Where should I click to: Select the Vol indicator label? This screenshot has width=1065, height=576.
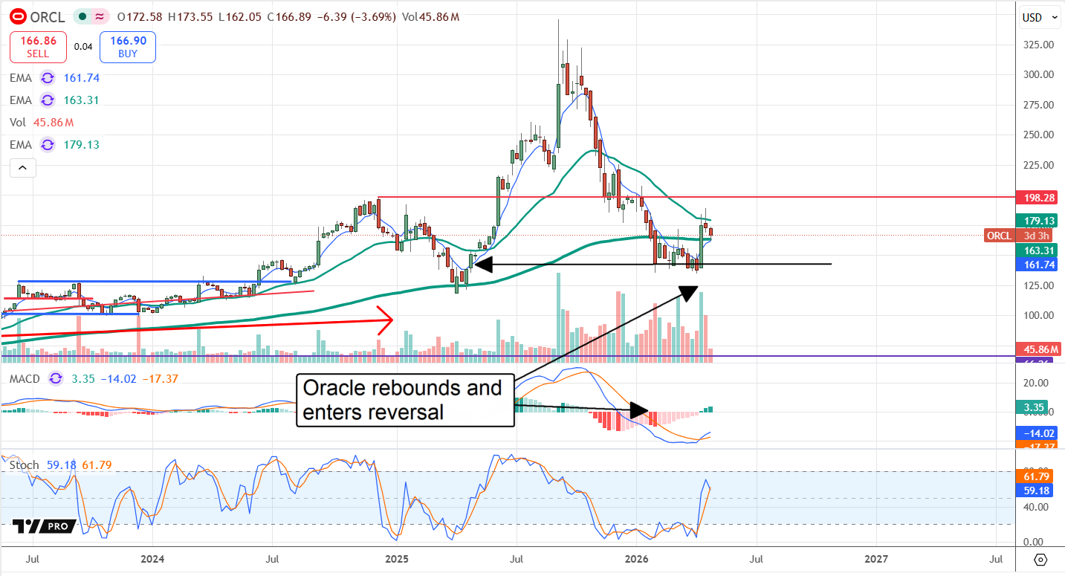16,123
